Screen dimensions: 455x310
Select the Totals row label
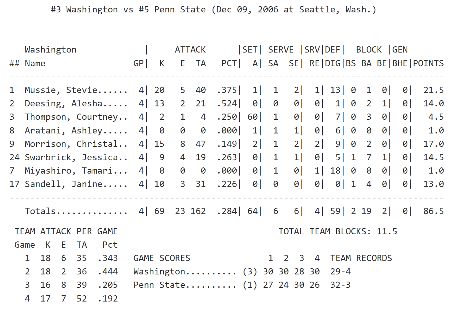[x=40, y=211]
